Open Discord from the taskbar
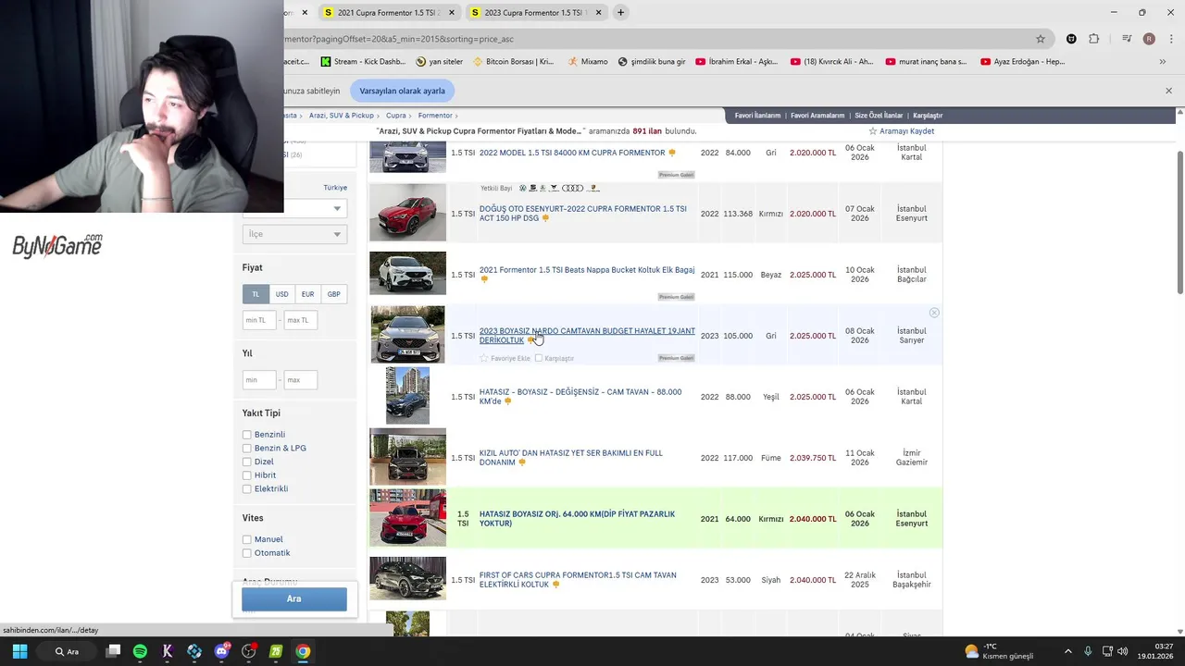 coord(221,651)
